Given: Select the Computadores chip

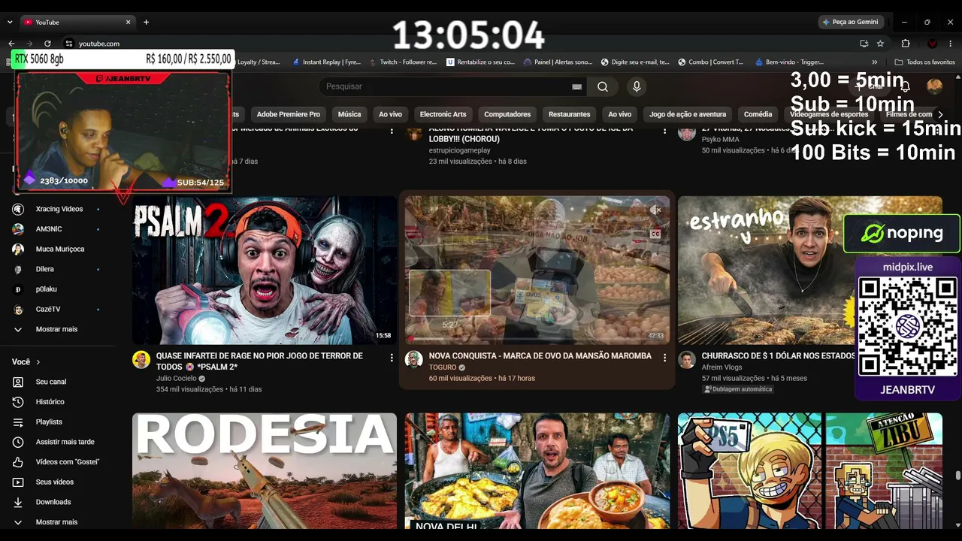Looking at the screenshot, I should 507,114.
